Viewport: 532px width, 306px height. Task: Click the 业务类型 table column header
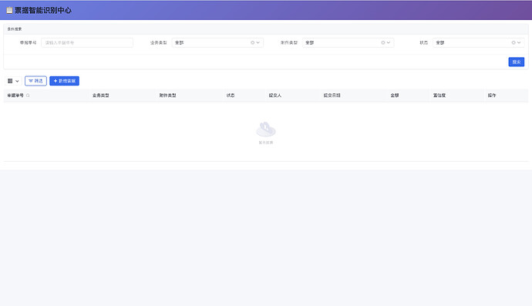point(101,96)
